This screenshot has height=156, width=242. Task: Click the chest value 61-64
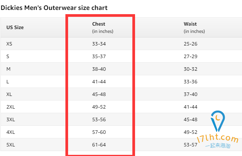pyautogui.click(x=99, y=145)
